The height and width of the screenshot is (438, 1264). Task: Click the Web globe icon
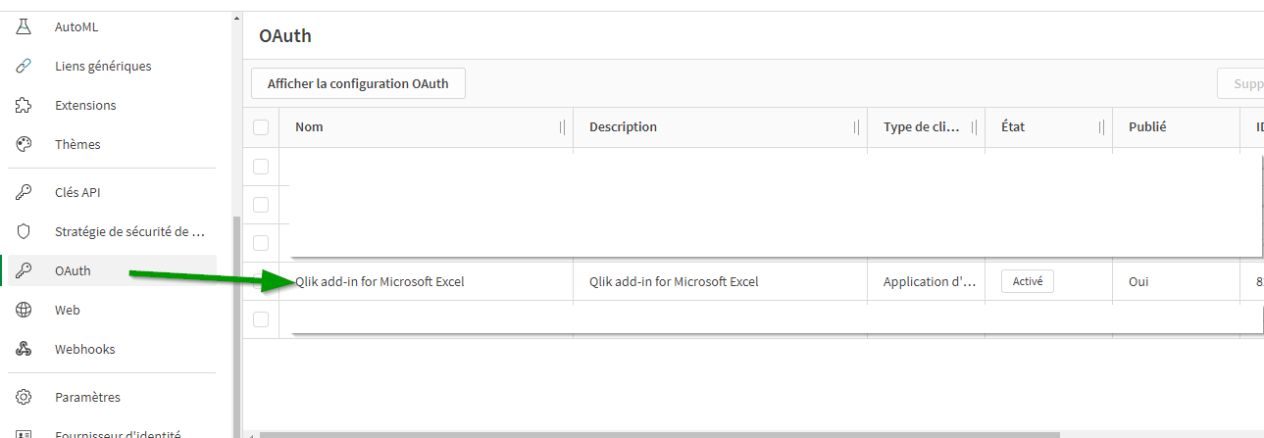pyautogui.click(x=25, y=311)
